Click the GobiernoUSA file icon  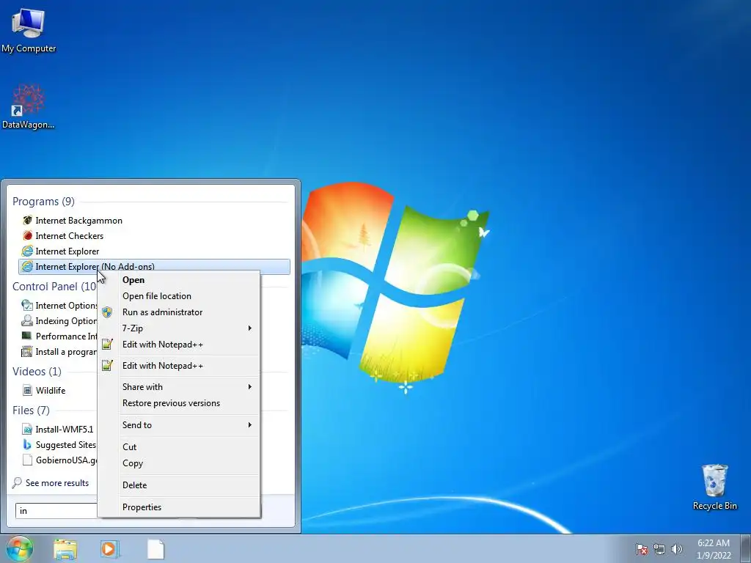click(27, 460)
